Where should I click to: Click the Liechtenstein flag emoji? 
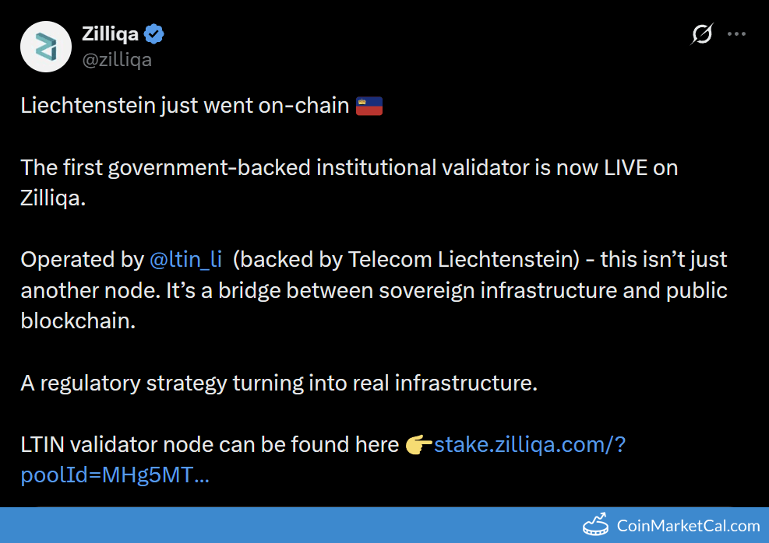(x=369, y=106)
